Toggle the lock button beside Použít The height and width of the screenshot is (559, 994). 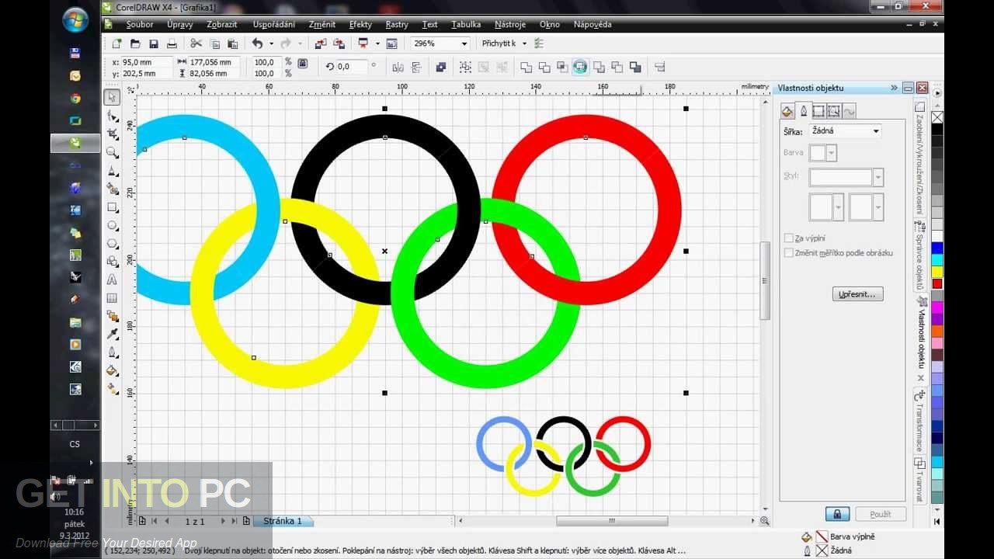coord(836,514)
